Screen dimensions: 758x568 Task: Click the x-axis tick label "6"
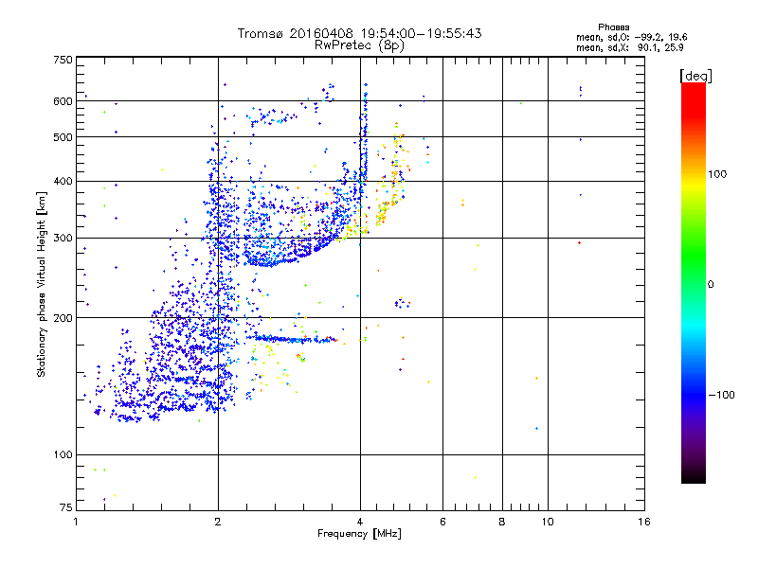[x=442, y=522]
